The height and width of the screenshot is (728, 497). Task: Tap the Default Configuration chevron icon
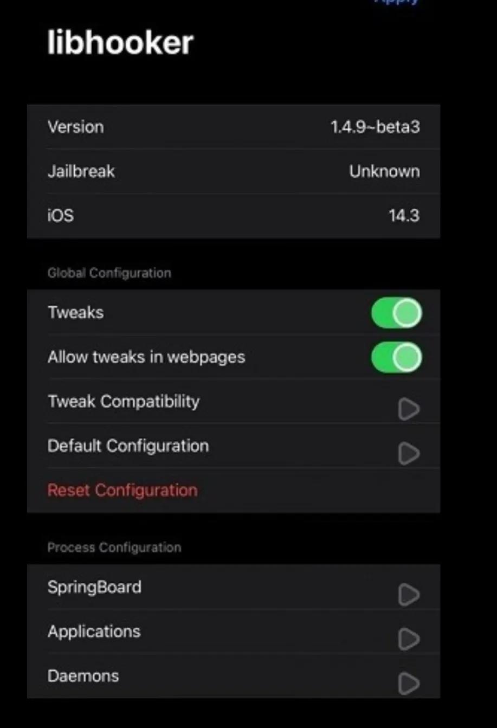coord(409,454)
